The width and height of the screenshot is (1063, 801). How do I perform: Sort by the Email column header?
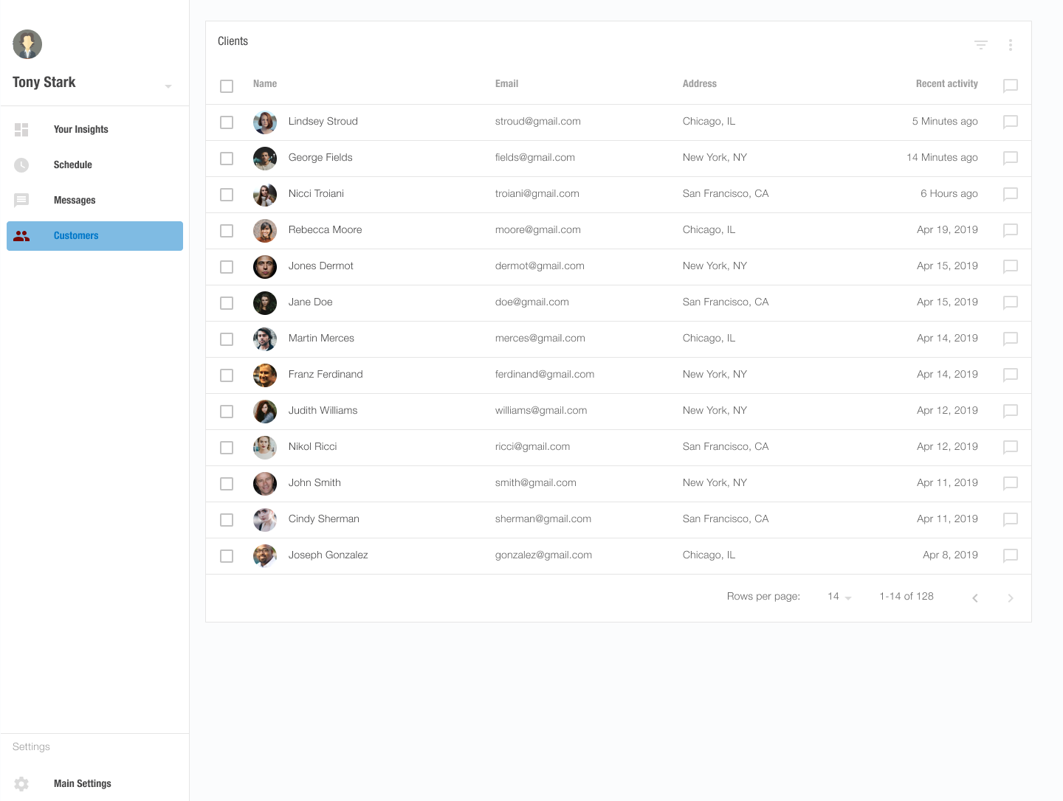coord(506,84)
